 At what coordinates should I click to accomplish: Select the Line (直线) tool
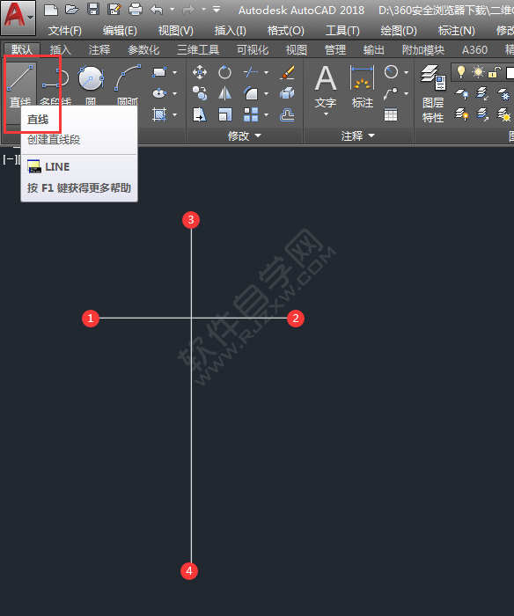20,84
